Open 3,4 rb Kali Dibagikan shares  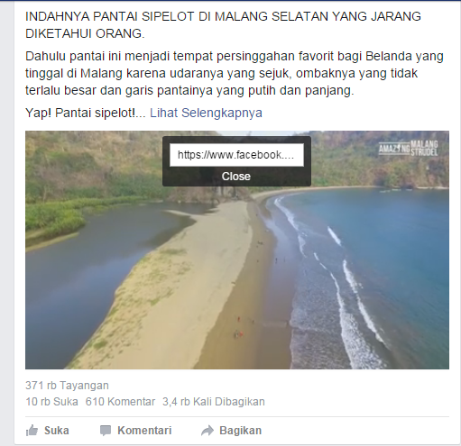click(x=214, y=402)
